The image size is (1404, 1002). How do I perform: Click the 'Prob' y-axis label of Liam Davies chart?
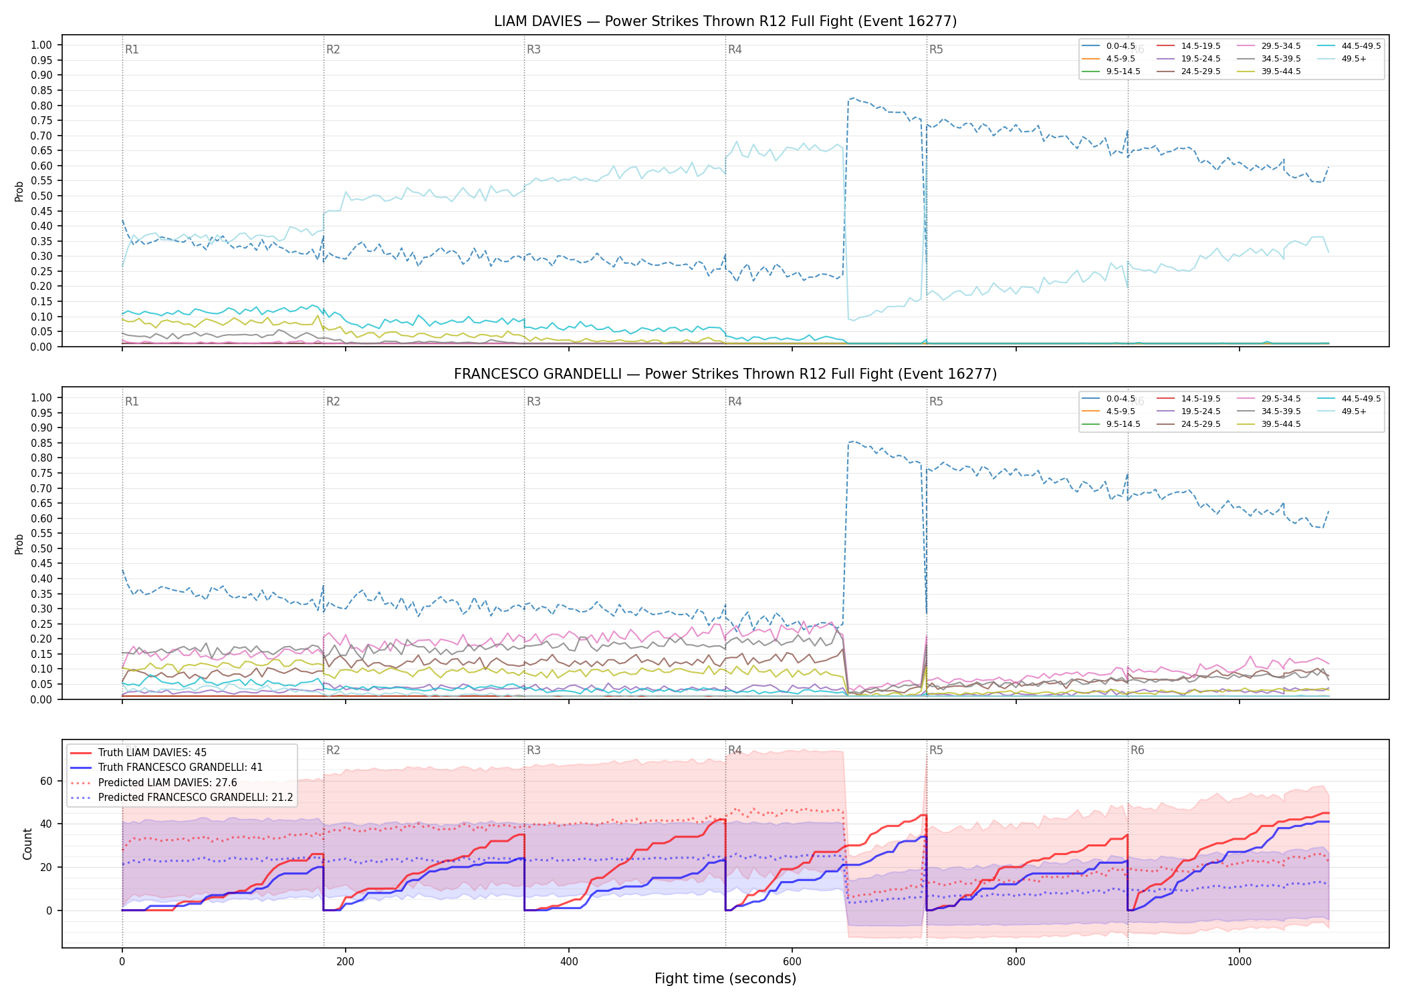tap(19, 191)
